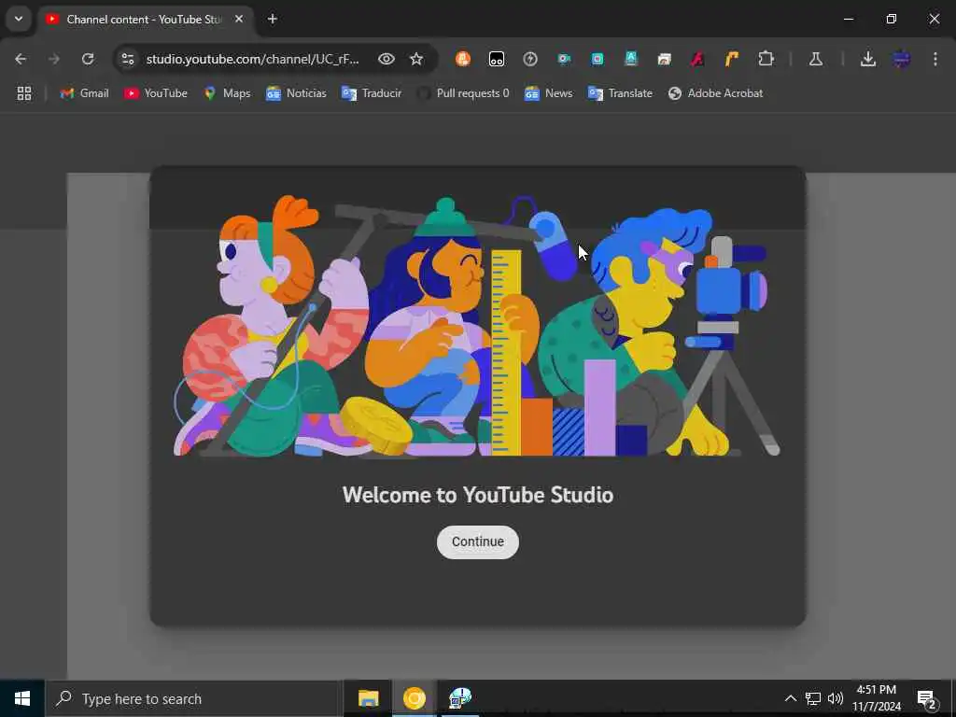The image size is (956, 717).
Task: Open the Adobe Acrobat bookmark
Action: (x=716, y=93)
